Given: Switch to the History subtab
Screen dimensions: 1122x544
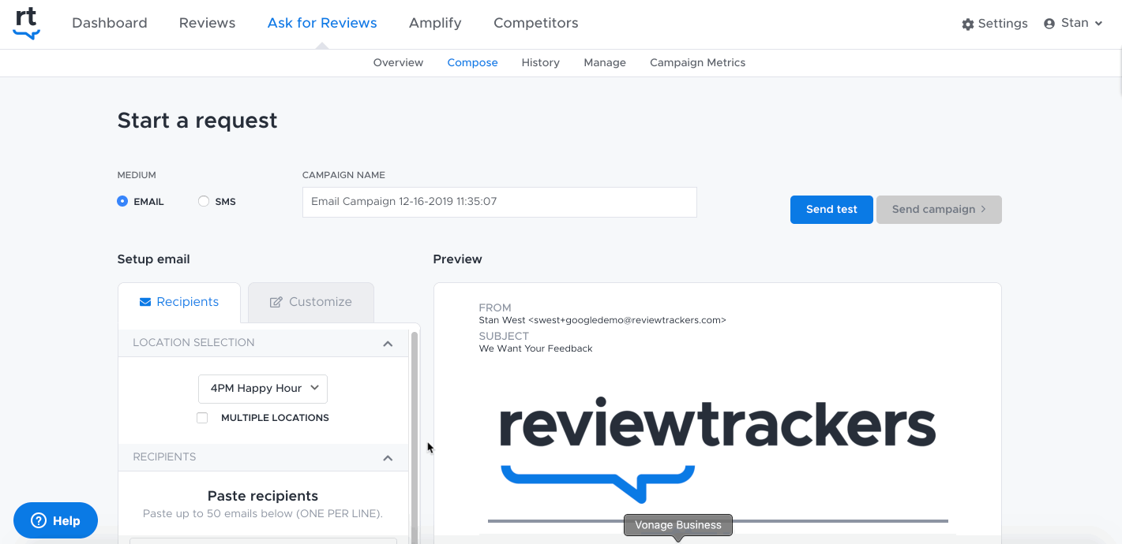Looking at the screenshot, I should 541,62.
